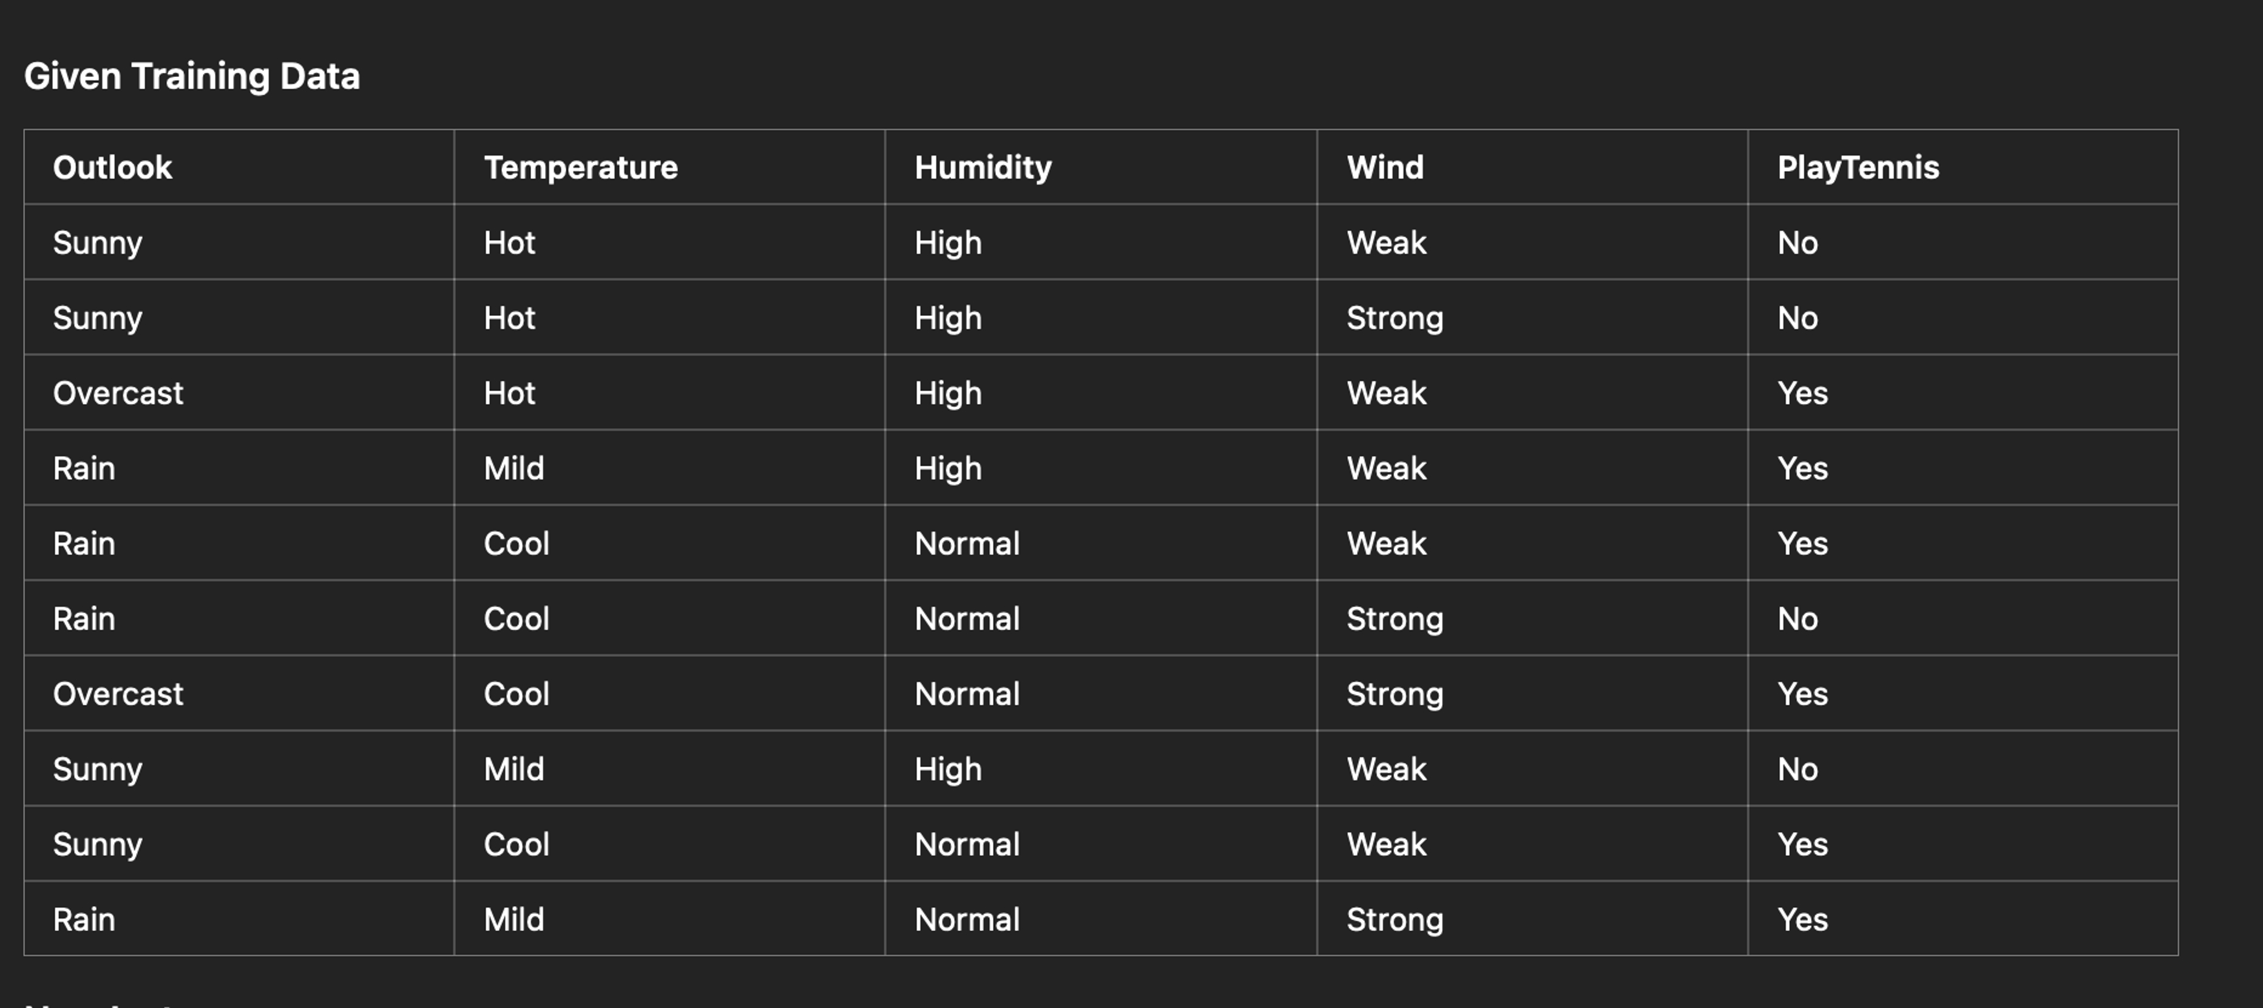Viewport: 2263px width, 1008px height.
Task: Click the Strong wind cell in a Sunny row
Action: [x=1395, y=319]
